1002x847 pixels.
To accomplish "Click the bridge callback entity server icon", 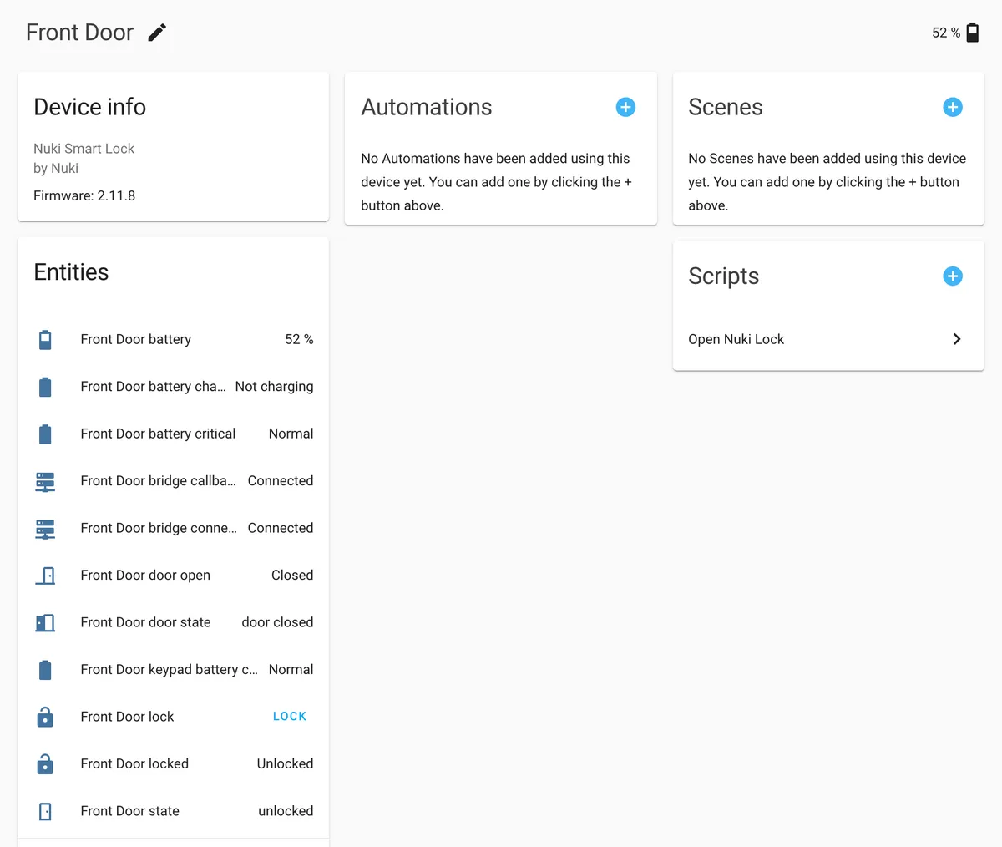I will coord(45,481).
